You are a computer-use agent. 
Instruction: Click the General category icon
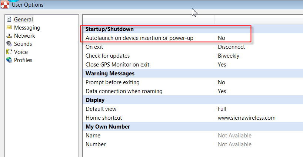coord(9,20)
